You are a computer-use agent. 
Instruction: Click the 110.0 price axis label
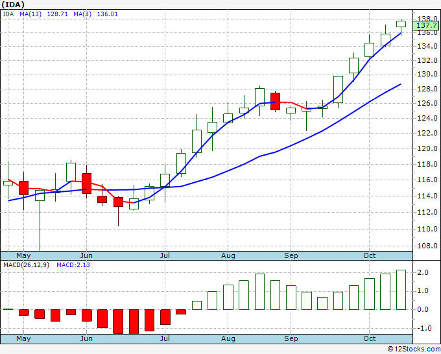tap(427, 229)
